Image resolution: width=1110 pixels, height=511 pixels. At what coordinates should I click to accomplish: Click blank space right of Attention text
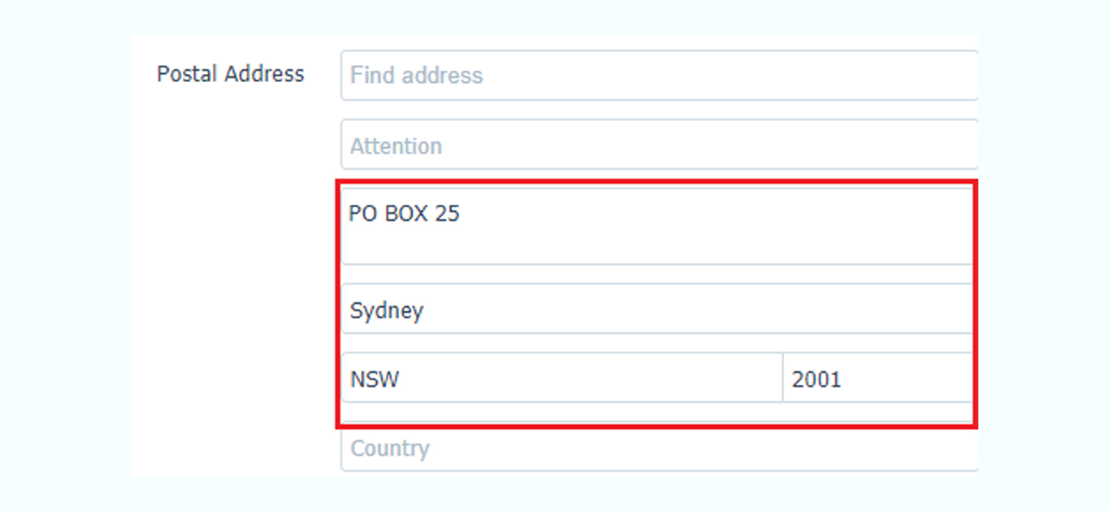(711, 145)
